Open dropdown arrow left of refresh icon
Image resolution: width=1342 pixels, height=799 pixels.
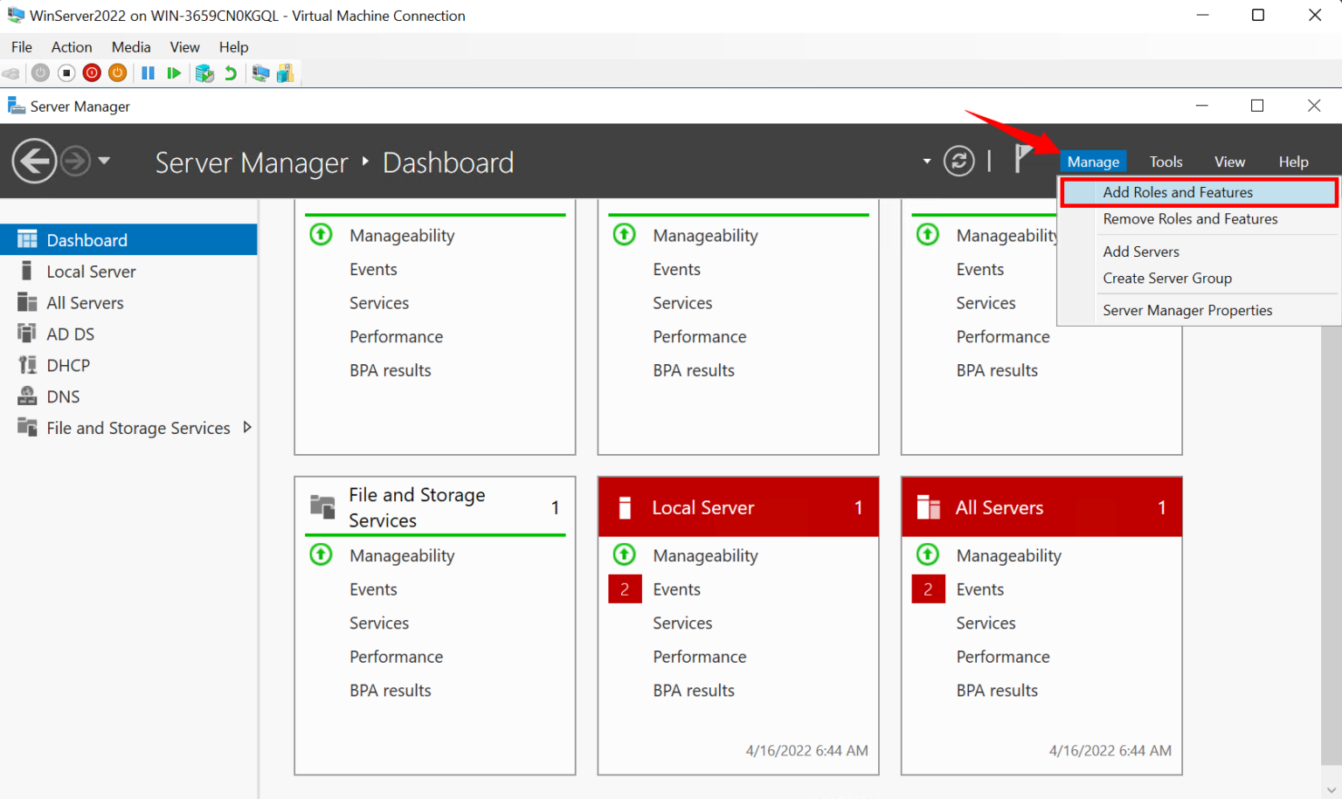tap(926, 162)
